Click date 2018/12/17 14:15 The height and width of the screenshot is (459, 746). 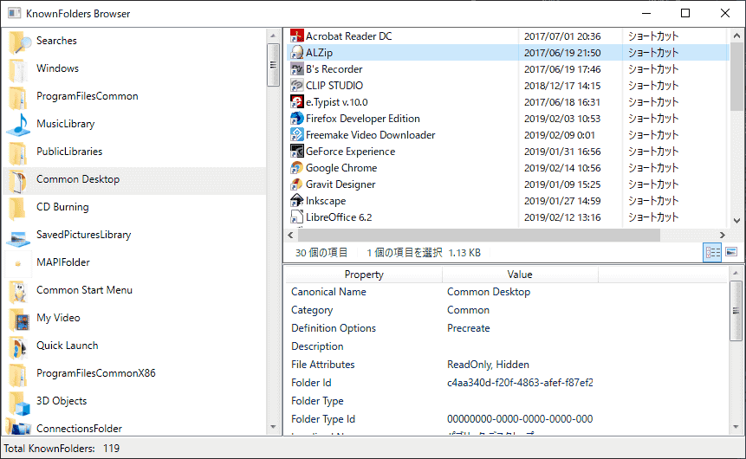[x=562, y=86]
